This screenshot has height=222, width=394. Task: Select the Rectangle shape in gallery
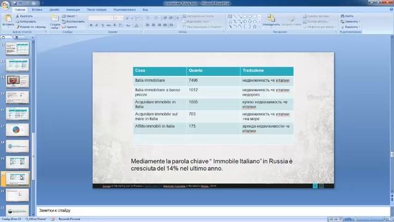(x=244, y=17)
